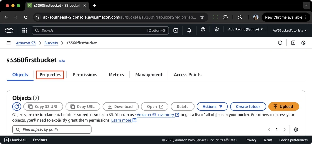Focus the AWS Search field

(x=100, y=30)
